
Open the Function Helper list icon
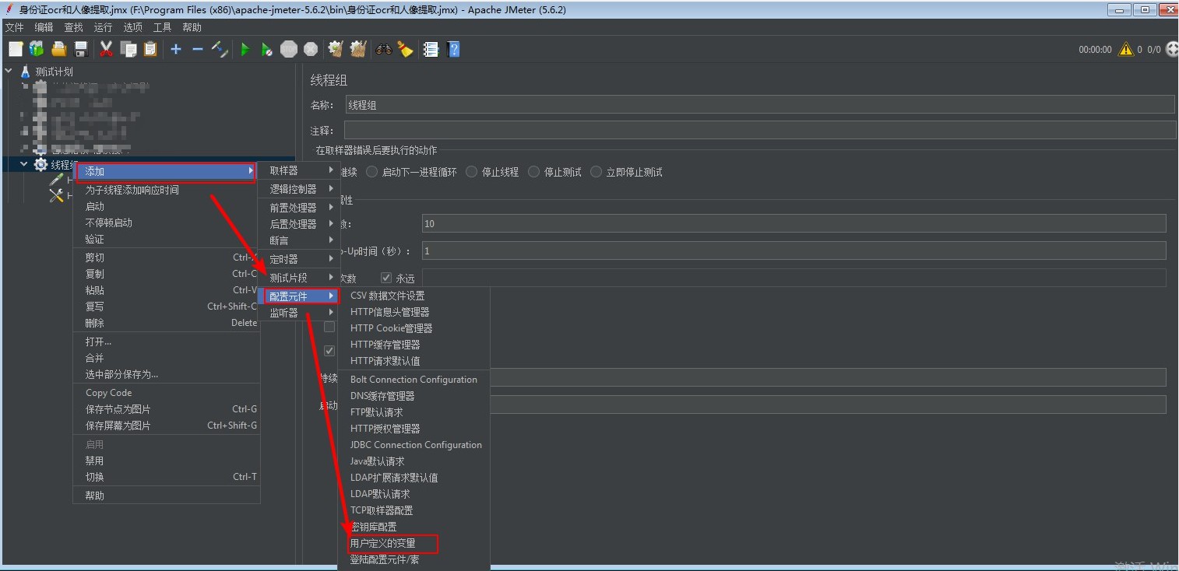click(x=431, y=49)
